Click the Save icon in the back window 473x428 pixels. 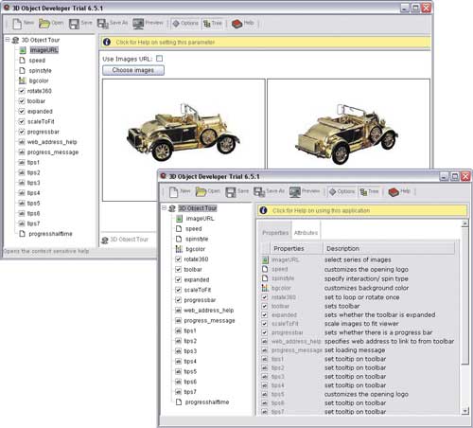74,24
